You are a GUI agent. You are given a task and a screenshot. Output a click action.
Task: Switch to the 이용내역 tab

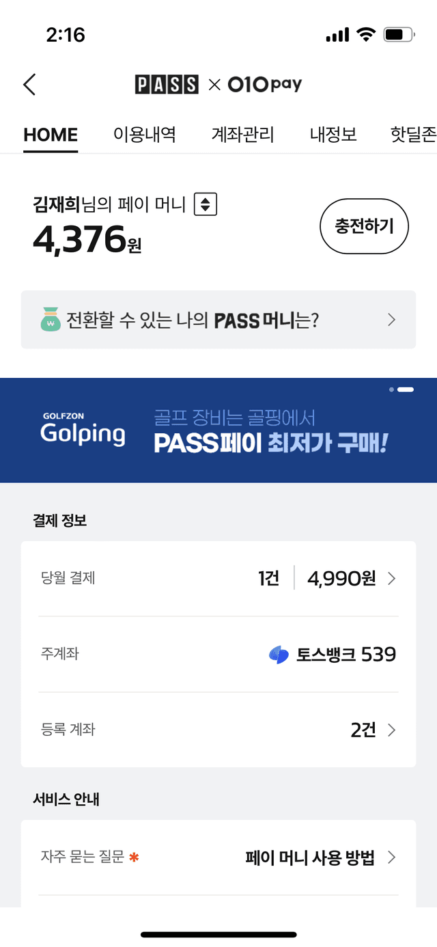point(145,135)
